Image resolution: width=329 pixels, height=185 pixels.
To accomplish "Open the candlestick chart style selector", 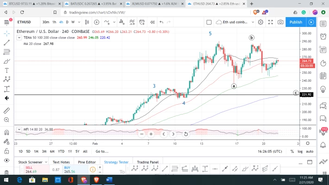I will coord(87,22).
